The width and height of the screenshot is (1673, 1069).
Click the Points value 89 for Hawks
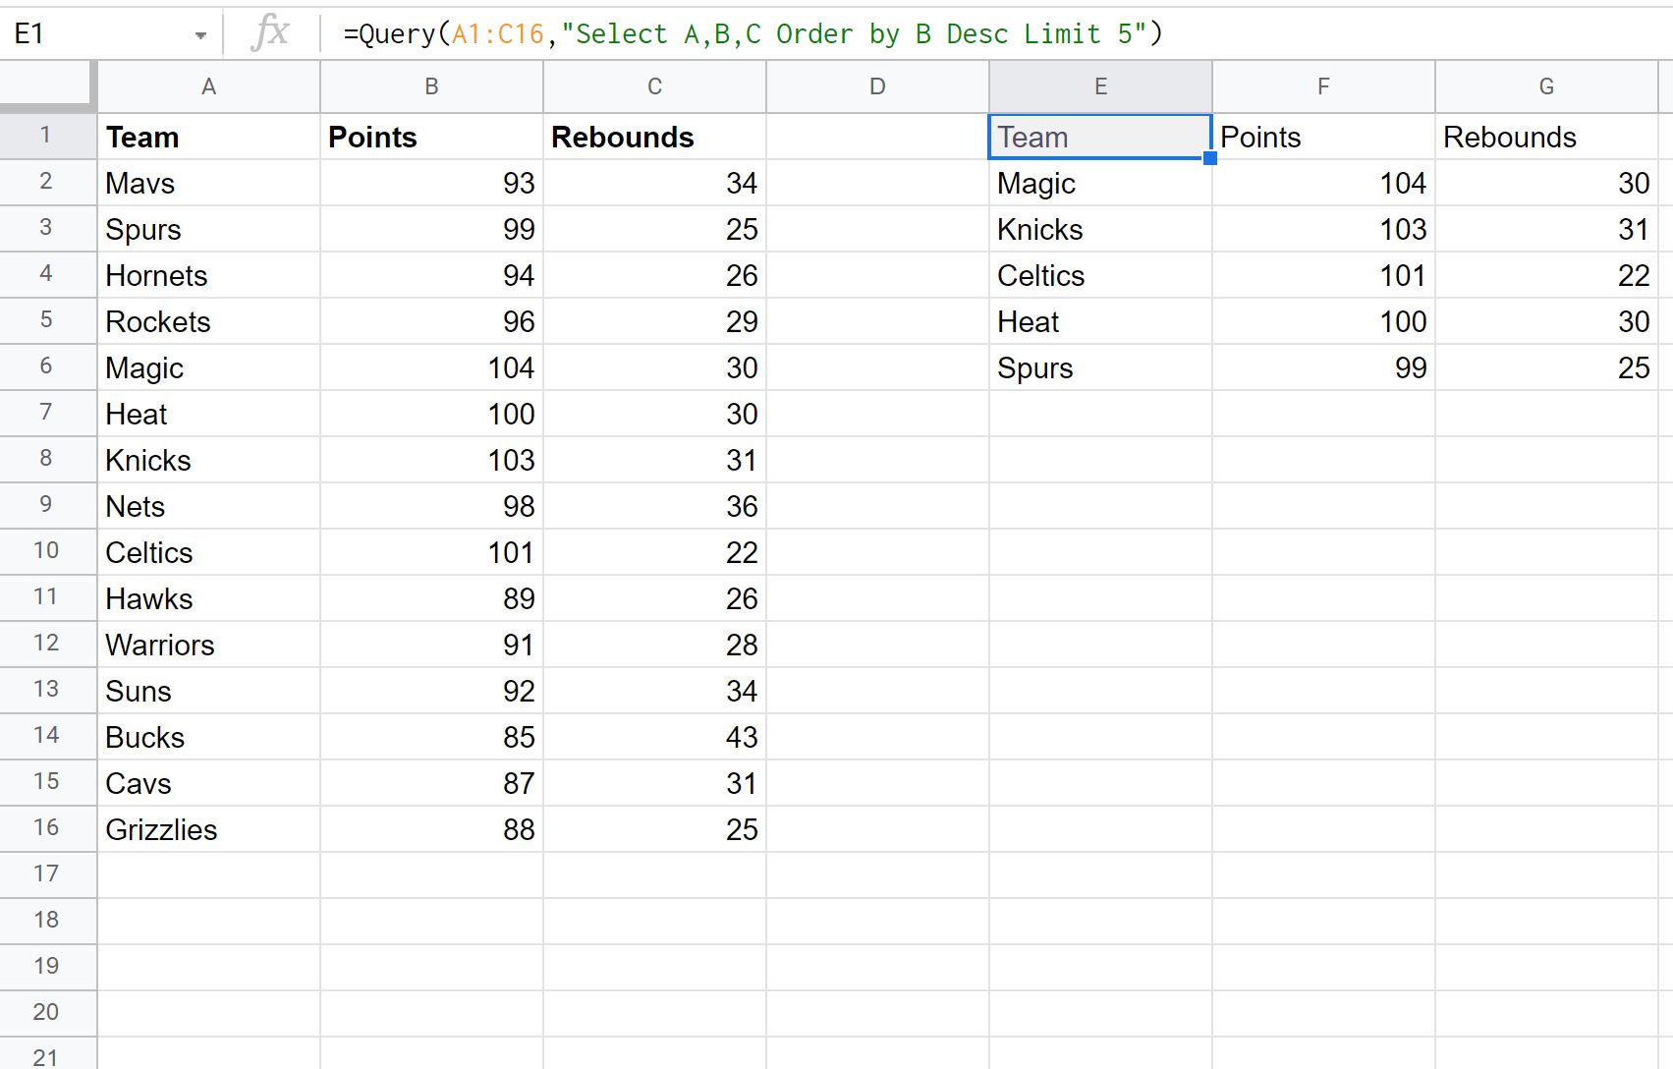[432, 598]
